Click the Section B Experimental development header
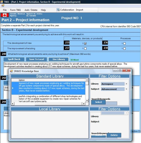 (x=25, y=30)
